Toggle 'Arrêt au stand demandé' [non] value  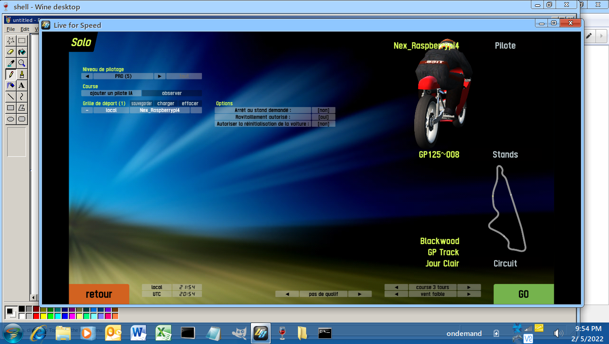pyautogui.click(x=324, y=110)
